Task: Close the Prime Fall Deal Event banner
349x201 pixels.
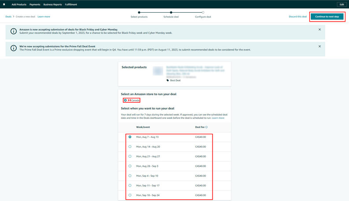Action: click(x=320, y=47)
